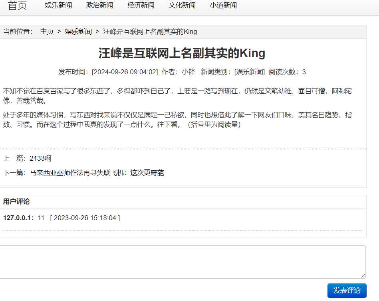The width and height of the screenshot is (379, 301).
Task: Click the 娱乐新闻 breadcrumb link
Action: [x=78, y=32]
